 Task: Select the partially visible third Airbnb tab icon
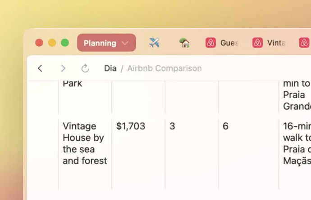305,43
